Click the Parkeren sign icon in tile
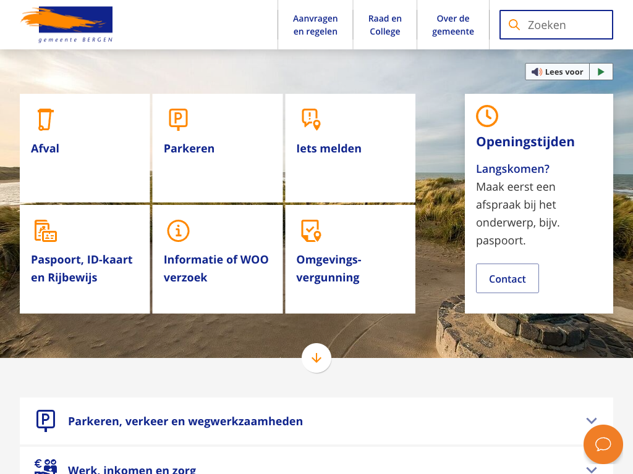Viewport: 633px width, 474px height. 178,119
